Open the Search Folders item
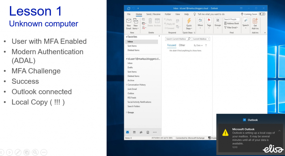The height and width of the screenshot is (156, 285). pyautogui.click(x=134, y=107)
